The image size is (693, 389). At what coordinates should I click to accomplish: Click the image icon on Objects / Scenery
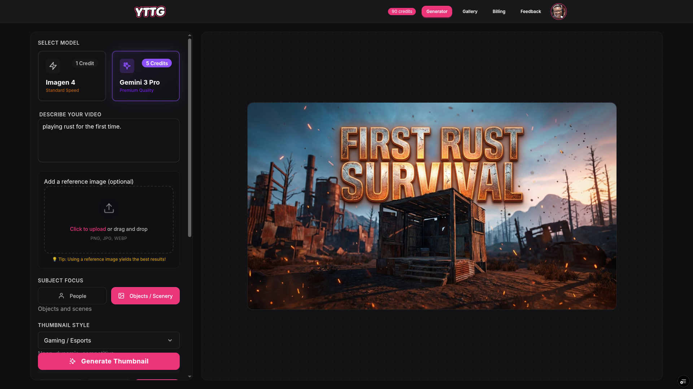pos(122,296)
